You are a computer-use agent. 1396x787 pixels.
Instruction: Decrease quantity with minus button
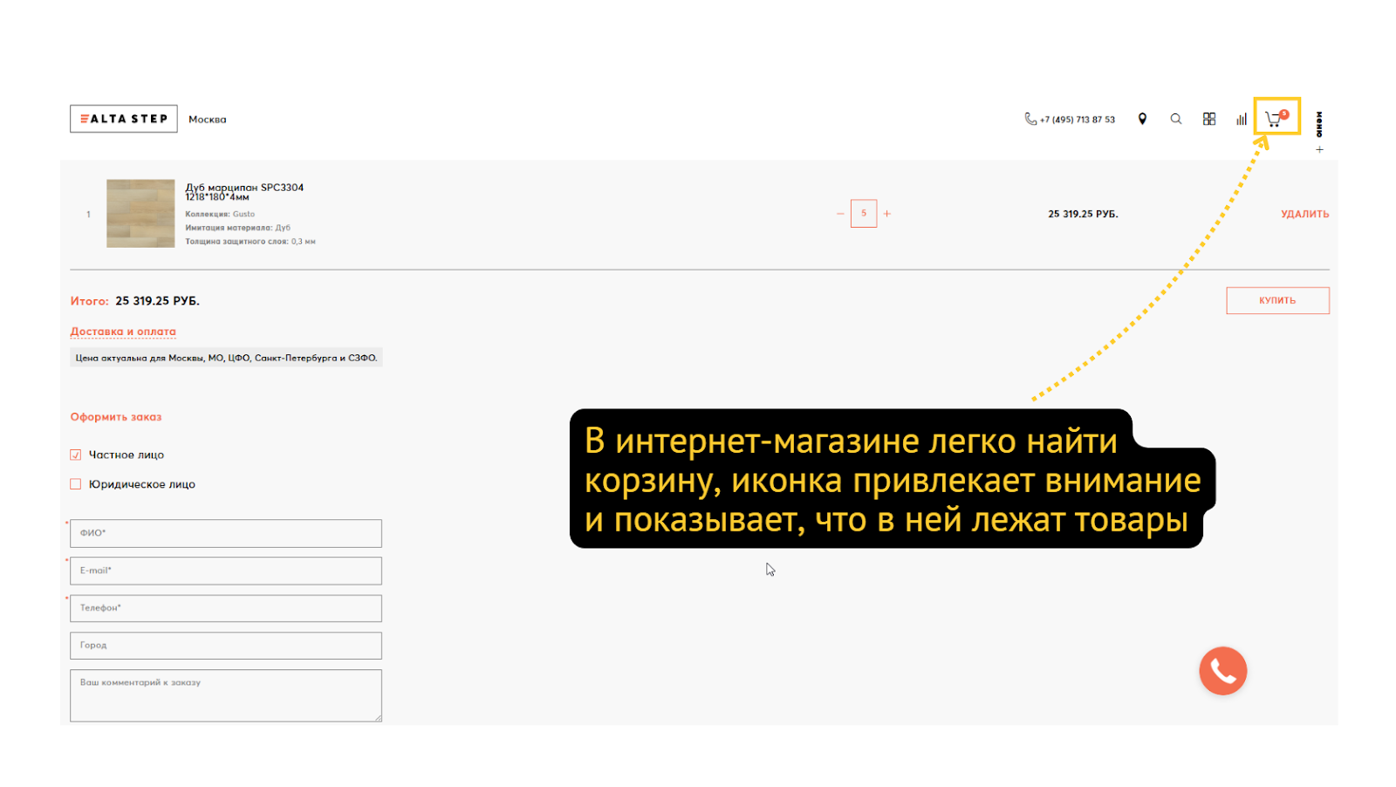click(840, 214)
